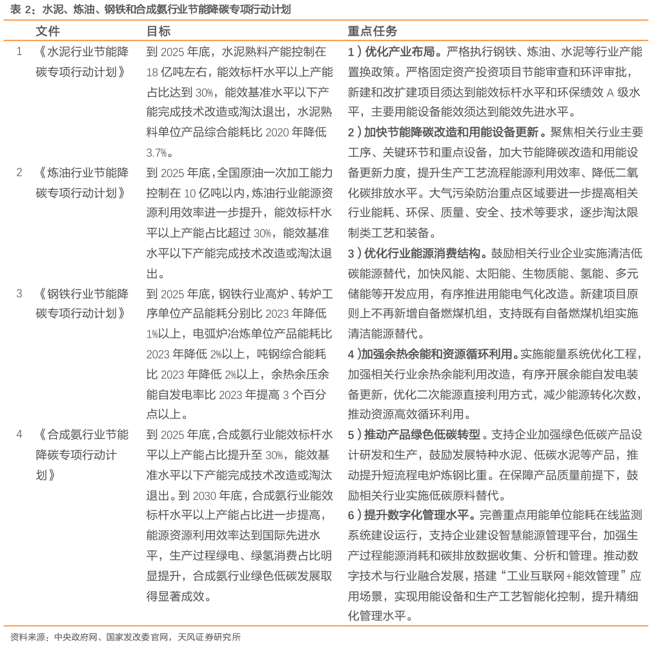Click the document name '《炼油行业节能降碳专项行动计划》'
Viewport: 652px width, 645px height.
click(83, 183)
